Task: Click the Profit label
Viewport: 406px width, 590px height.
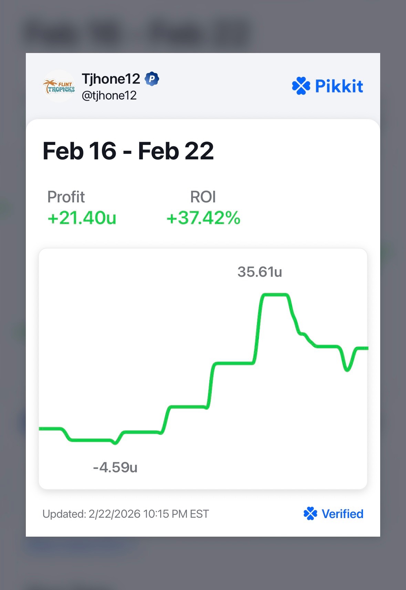Action: (x=66, y=197)
